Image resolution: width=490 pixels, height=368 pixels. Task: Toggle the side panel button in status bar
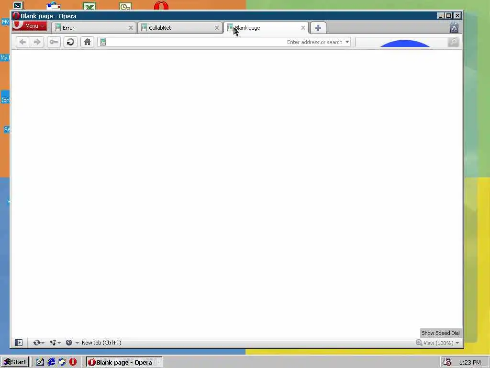click(19, 343)
